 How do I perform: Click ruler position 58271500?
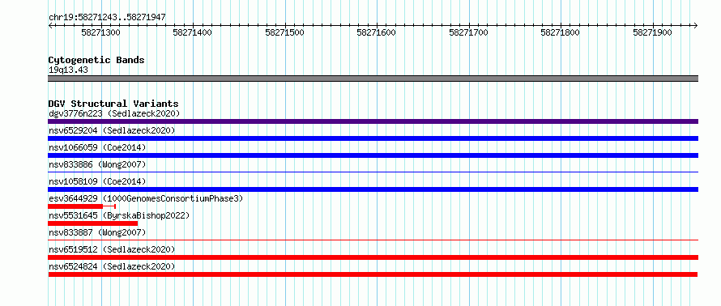click(x=285, y=32)
